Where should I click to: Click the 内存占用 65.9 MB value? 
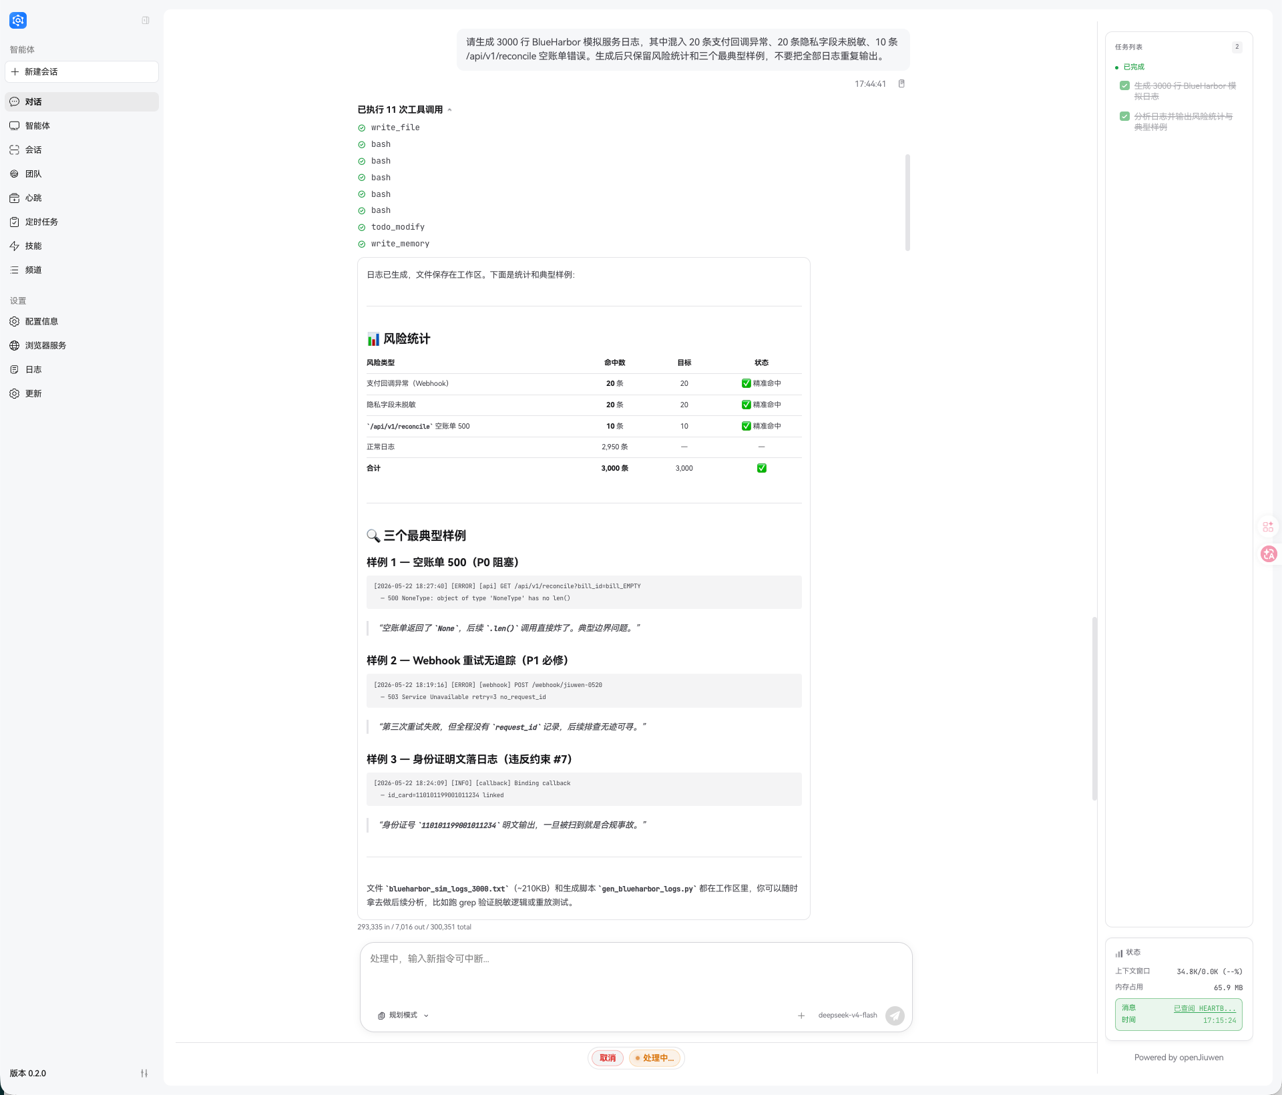1228,988
